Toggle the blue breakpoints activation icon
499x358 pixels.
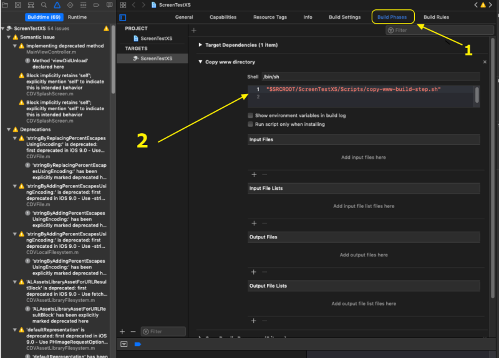pyautogui.click(x=138, y=344)
